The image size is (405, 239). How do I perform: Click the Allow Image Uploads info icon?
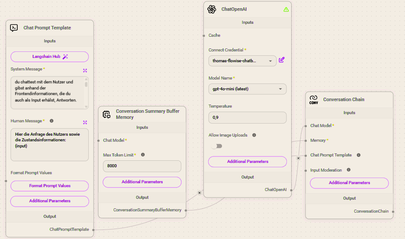254,135
